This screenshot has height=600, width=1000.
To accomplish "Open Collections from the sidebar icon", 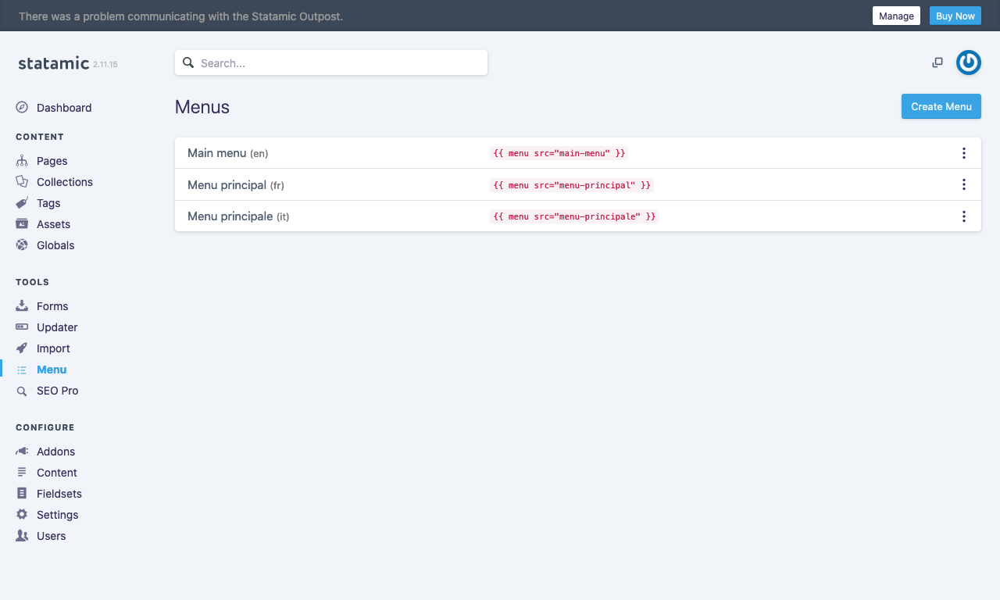I will click(22, 181).
